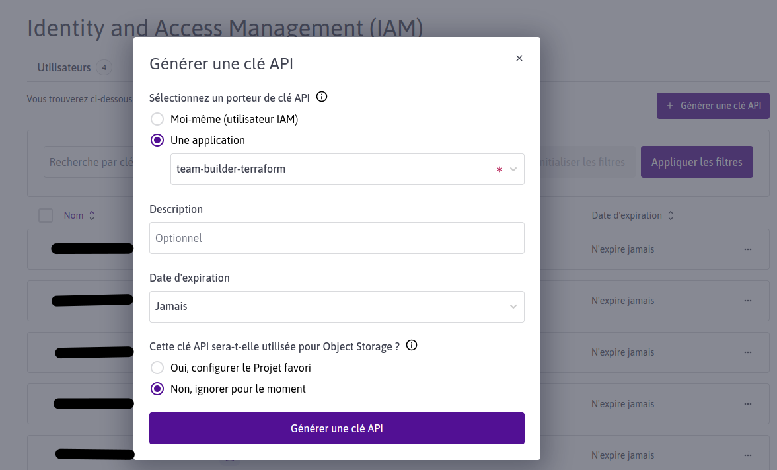The width and height of the screenshot is (777, 470).
Task: Select Une application radio option
Action: click(157, 140)
